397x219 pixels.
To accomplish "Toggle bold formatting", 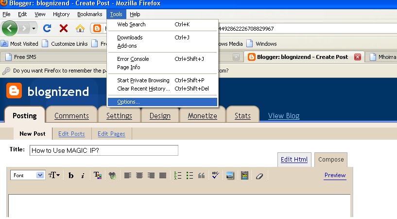I will click(71, 175).
